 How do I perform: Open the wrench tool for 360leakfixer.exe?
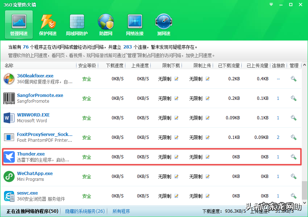click(x=294, y=78)
